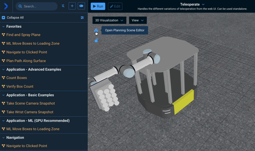
Task: Select the Verify Box Count objective
Action: [x=20, y=86]
